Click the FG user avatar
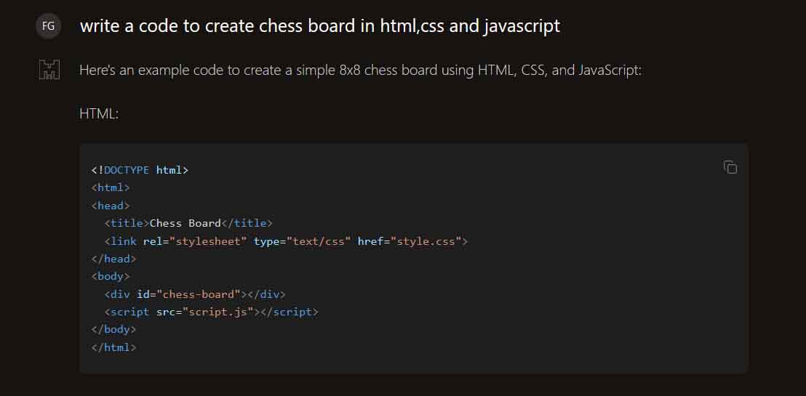The image size is (806, 396). (x=48, y=26)
